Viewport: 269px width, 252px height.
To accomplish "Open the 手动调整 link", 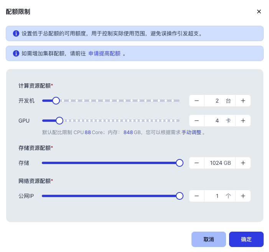I will tap(191, 132).
